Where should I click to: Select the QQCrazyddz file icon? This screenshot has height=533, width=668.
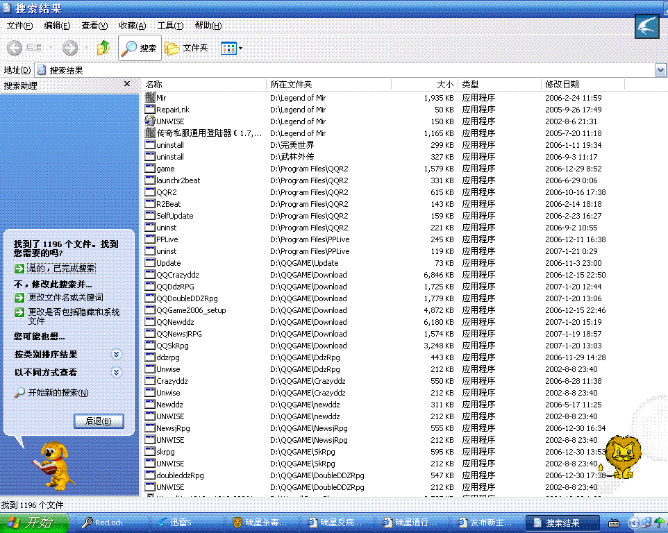coord(150,275)
